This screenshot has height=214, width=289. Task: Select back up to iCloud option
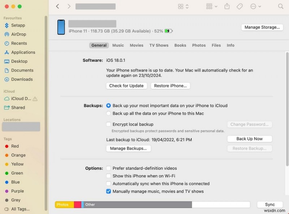coord(109,106)
